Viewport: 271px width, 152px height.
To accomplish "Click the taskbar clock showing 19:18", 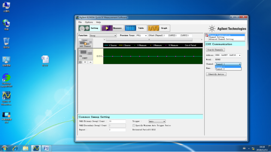I will 262,148.
